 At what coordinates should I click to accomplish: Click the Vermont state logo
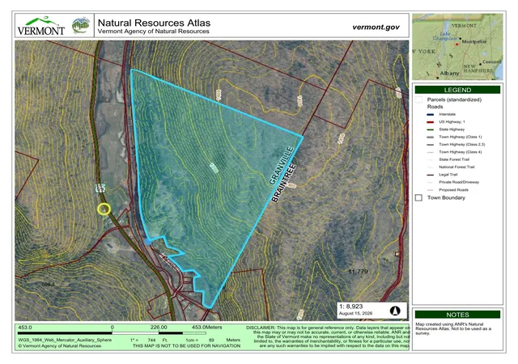(41, 26)
